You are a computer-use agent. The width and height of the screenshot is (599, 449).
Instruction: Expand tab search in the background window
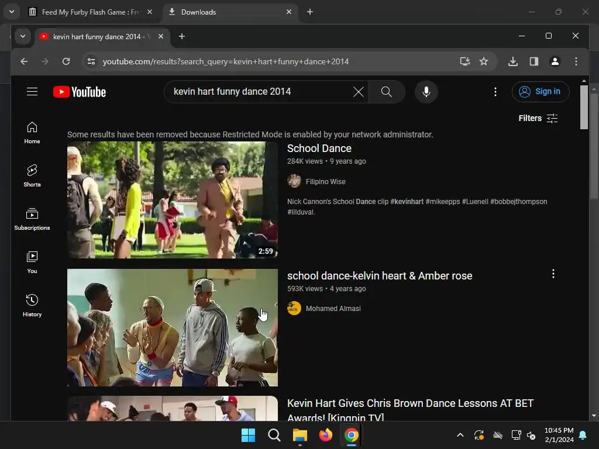coord(12,12)
